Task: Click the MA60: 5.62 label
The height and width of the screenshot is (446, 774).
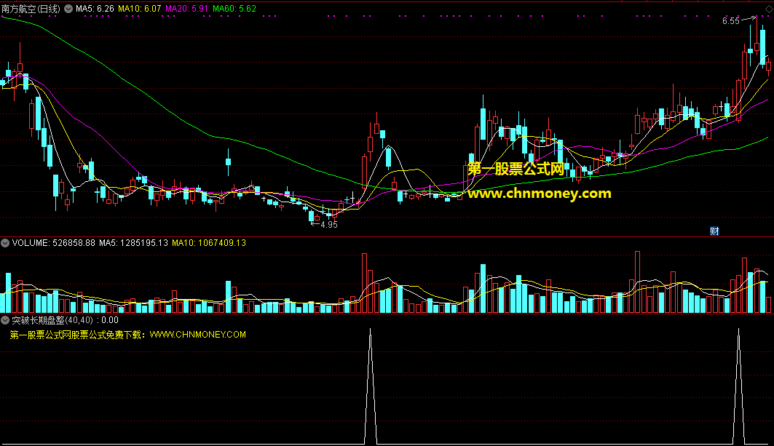Action: click(x=234, y=9)
